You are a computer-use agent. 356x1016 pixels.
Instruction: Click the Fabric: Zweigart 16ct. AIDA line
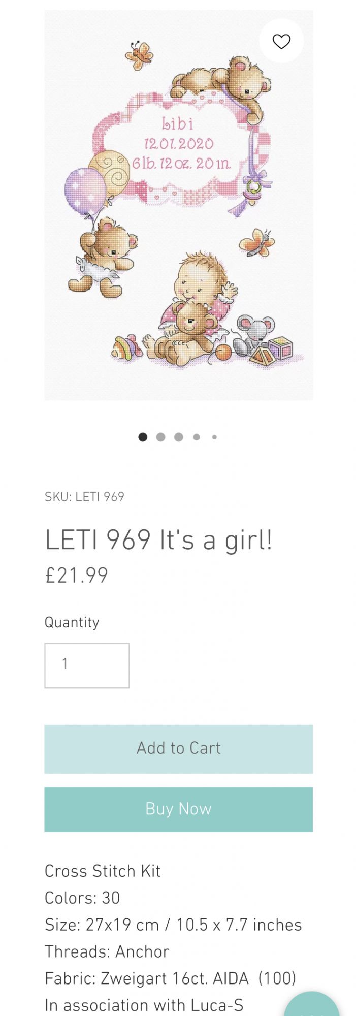170,978
